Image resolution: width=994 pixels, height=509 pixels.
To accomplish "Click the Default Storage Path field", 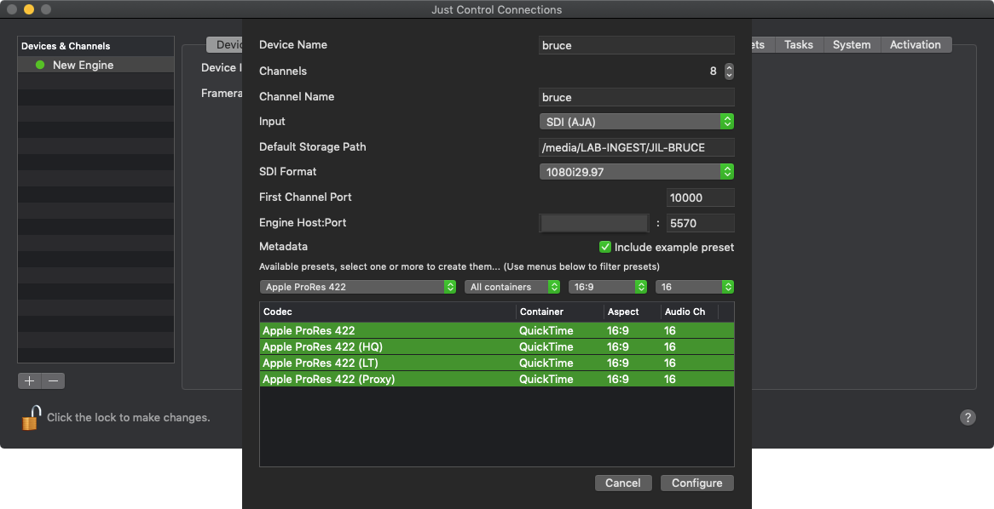I will pyautogui.click(x=637, y=147).
